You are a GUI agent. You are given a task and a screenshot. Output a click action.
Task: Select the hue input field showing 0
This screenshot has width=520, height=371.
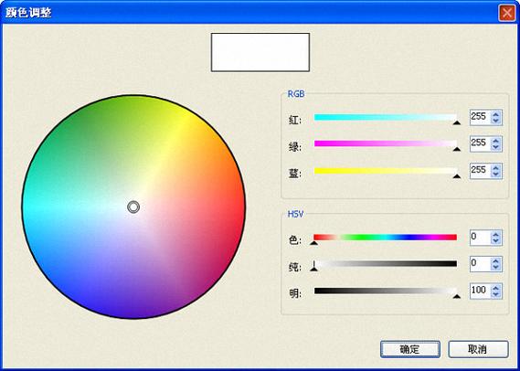coord(481,238)
